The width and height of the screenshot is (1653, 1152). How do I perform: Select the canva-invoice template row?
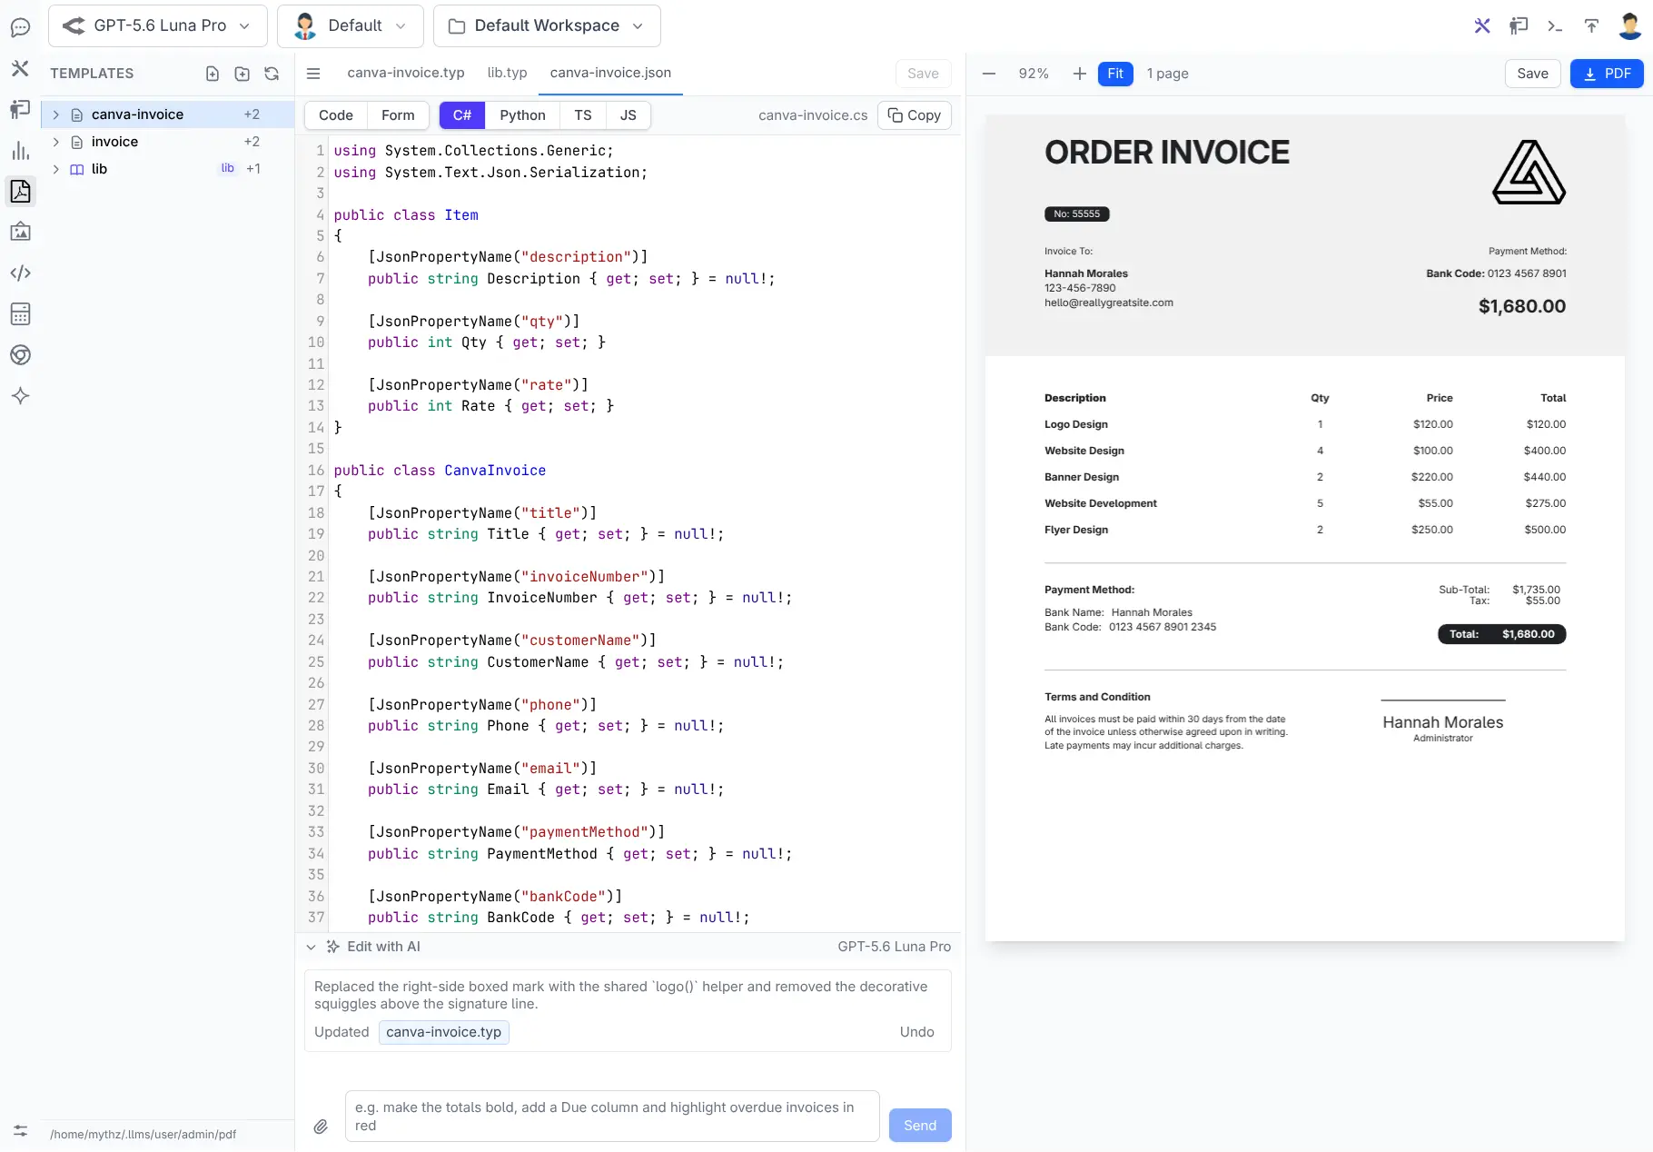point(168,114)
